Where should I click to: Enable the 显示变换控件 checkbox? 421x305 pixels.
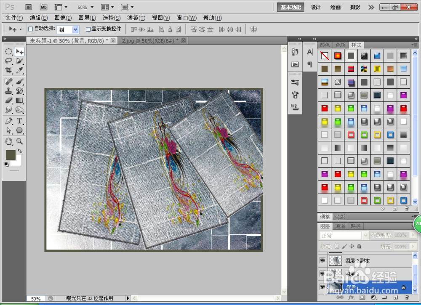[88, 29]
